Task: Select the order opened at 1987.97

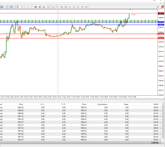Action: coord(81,140)
